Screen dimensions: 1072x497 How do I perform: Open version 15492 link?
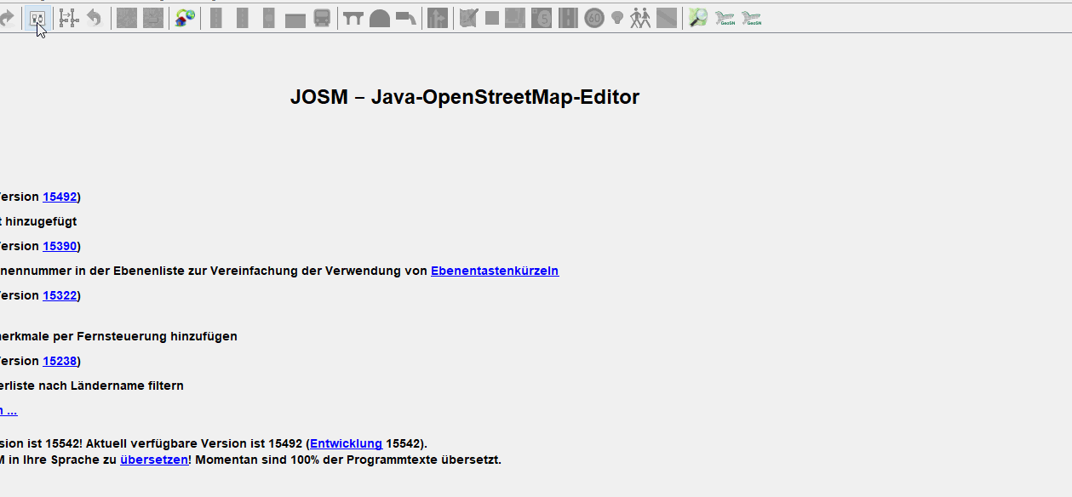click(x=60, y=197)
